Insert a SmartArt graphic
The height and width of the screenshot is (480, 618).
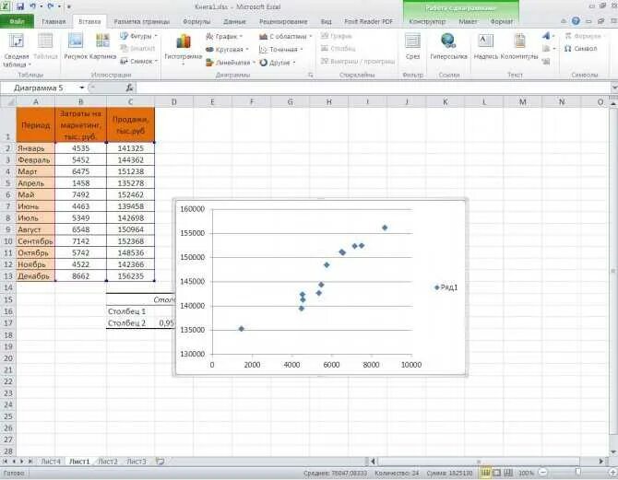tap(137, 49)
